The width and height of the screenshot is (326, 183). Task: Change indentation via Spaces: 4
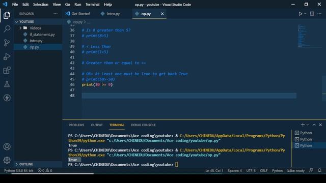pyautogui.click(x=235, y=171)
